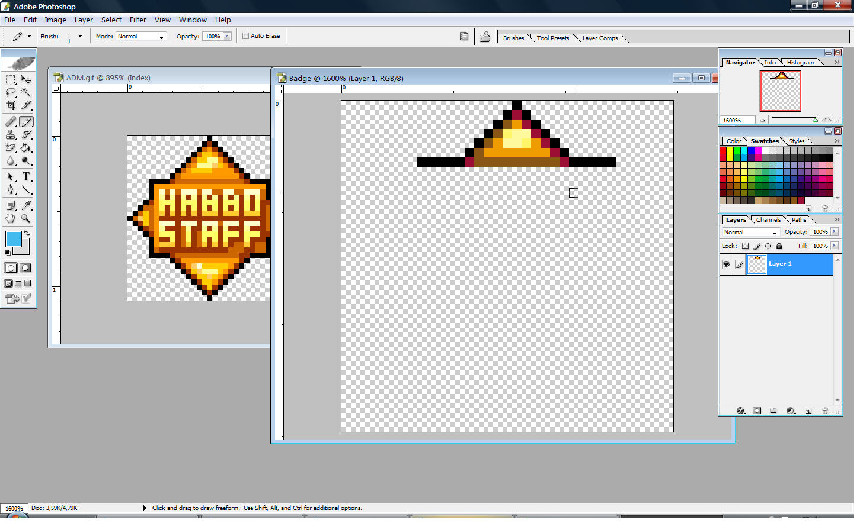
Task: Select the Clone Stamp tool
Action: 11,135
